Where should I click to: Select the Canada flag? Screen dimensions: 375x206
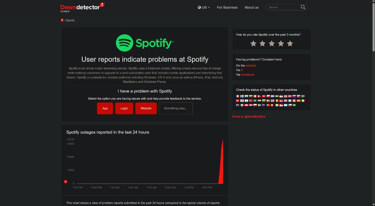pos(294,101)
